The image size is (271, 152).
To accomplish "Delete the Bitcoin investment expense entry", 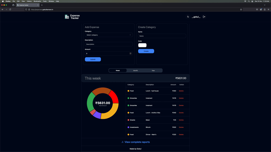I will [x=181, y=127].
